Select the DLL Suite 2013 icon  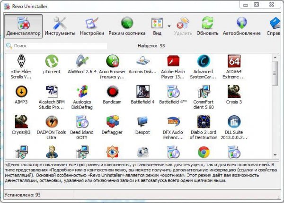pos(234,122)
